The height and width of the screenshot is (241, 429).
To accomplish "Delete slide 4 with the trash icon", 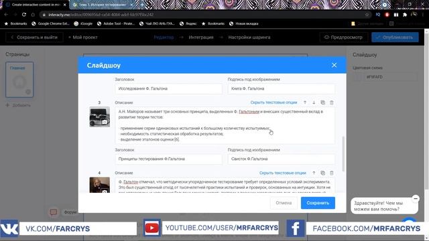I will click(x=332, y=173).
